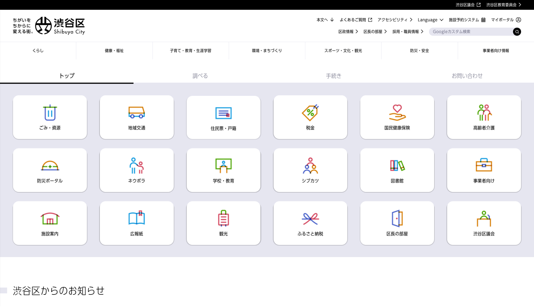
Task: Switch to the お問い合わせ tab
Action: 467,76
